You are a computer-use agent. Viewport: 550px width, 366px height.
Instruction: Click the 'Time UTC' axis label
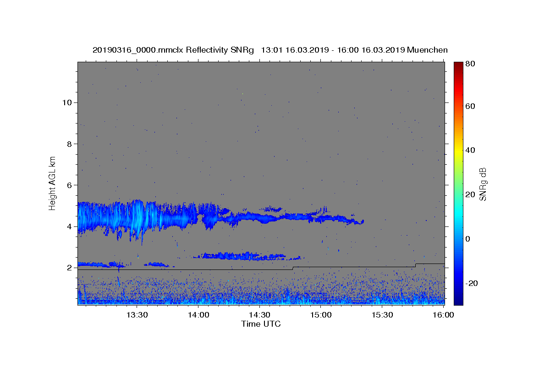coord(261,324)
